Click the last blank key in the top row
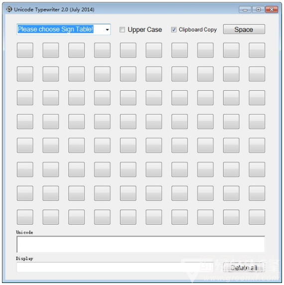 coord(257,50)
